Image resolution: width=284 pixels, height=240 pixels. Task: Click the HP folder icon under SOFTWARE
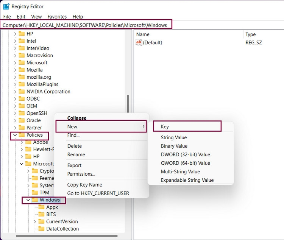tap(22, 34)
